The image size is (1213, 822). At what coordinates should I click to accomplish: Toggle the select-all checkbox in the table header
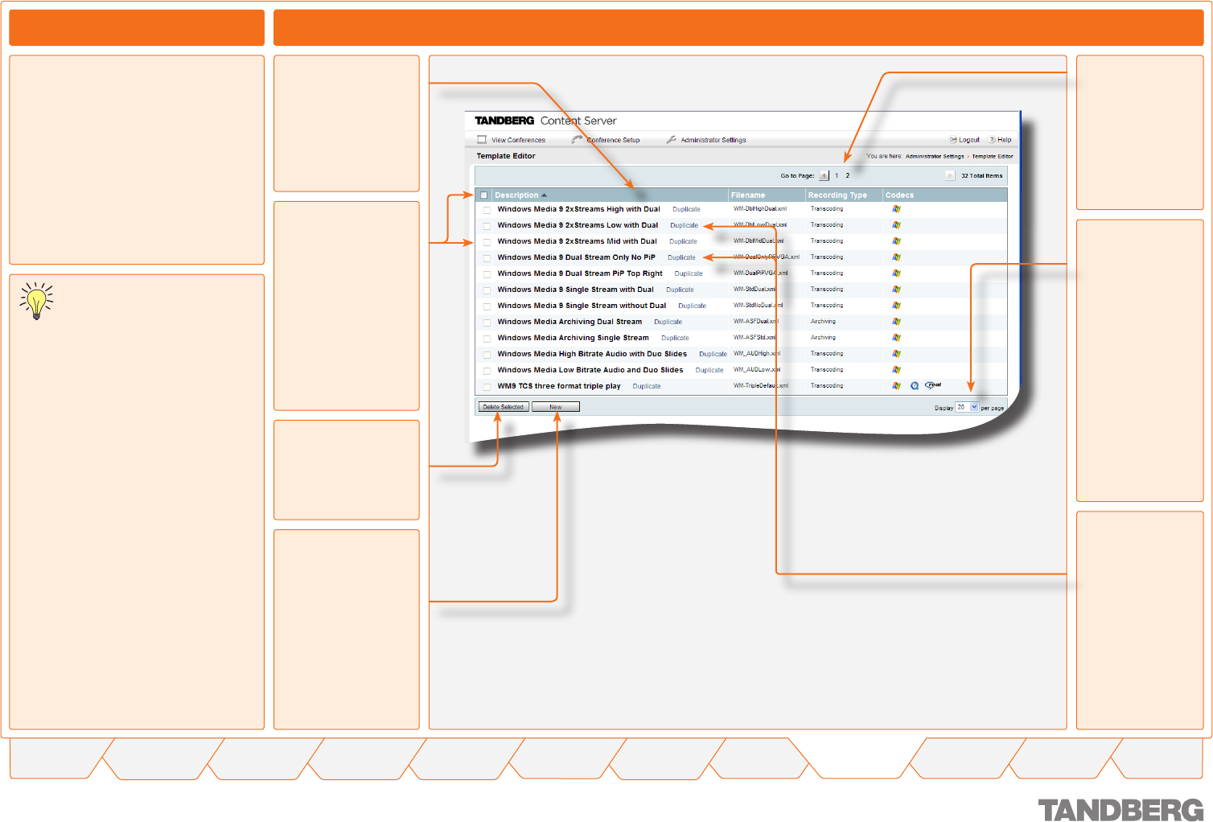point(483,195)
